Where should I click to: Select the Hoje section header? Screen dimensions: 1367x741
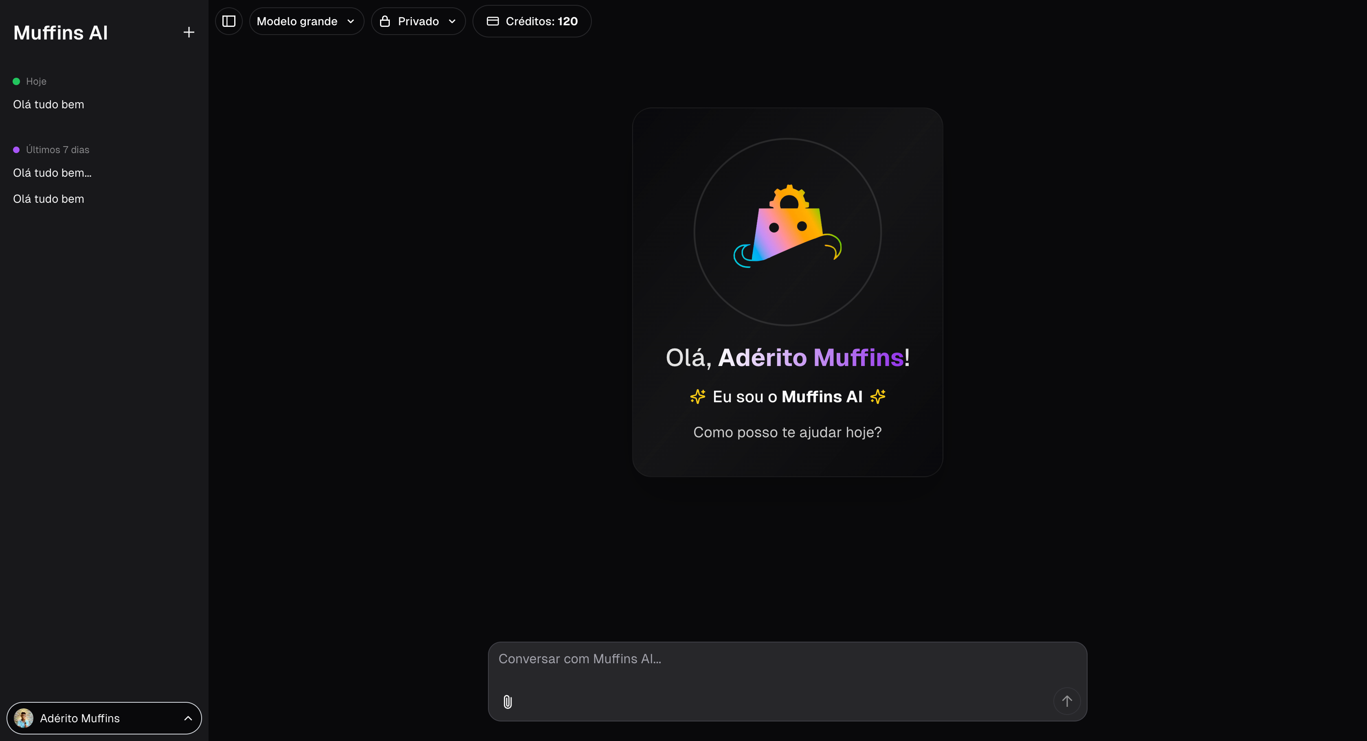[36, 81]
